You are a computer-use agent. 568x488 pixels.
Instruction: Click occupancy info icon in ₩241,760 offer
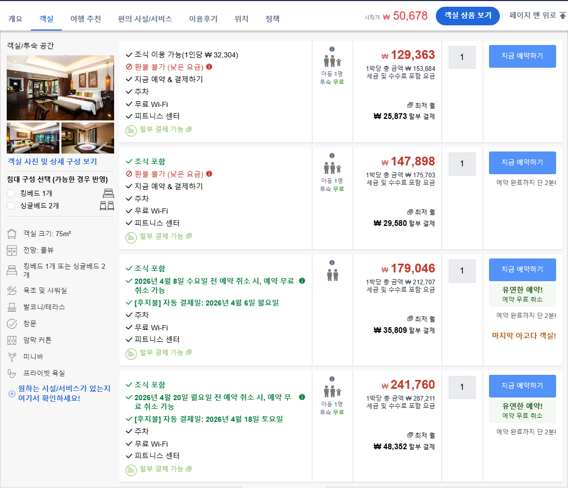click(332, 379)
